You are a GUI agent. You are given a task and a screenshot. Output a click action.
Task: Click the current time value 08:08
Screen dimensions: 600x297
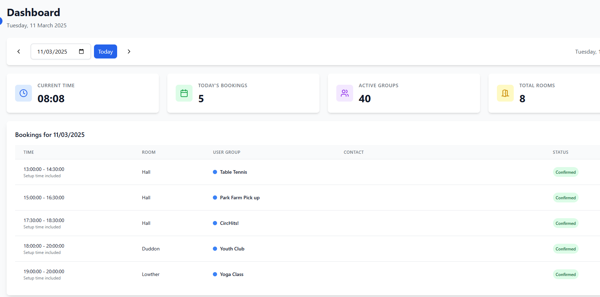click(x=51, y=99)
